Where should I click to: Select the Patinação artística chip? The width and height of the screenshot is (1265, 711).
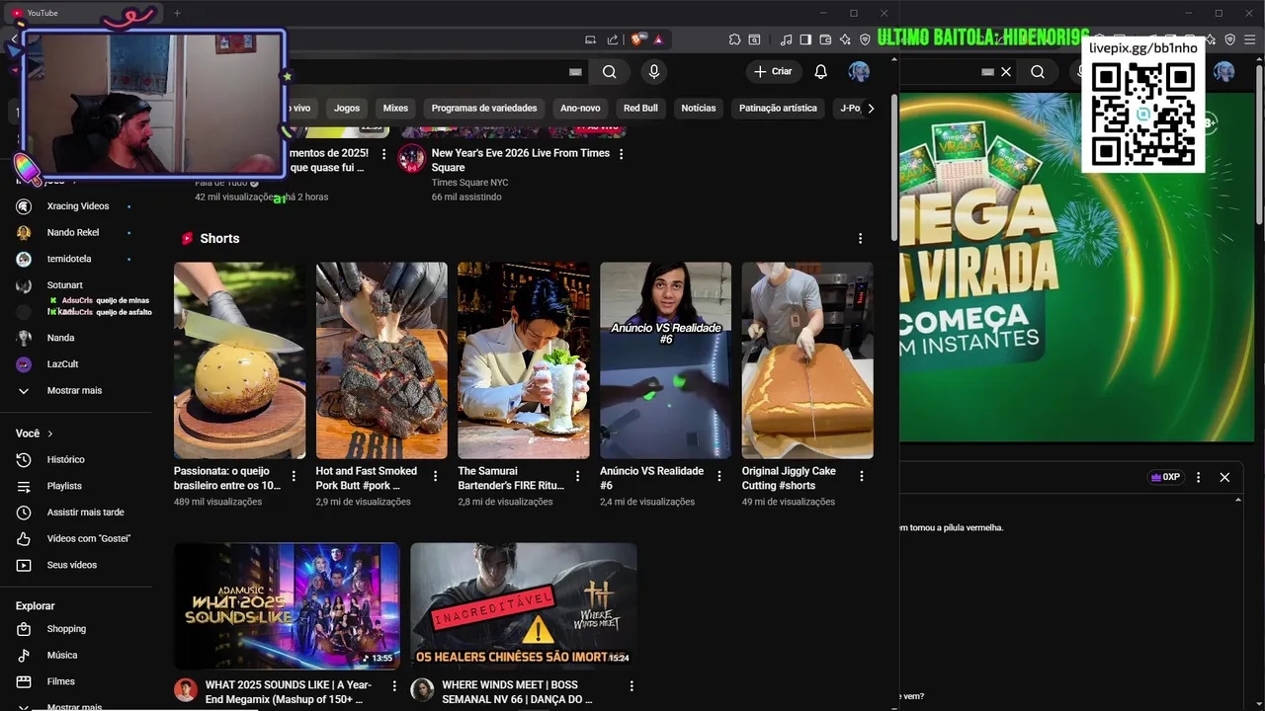click(x=778, y=109)
